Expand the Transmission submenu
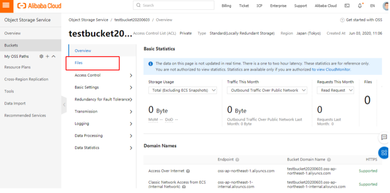The image size is (390, 193). 131,112
